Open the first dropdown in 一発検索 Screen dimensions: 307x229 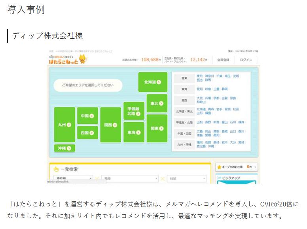(73, 179)
